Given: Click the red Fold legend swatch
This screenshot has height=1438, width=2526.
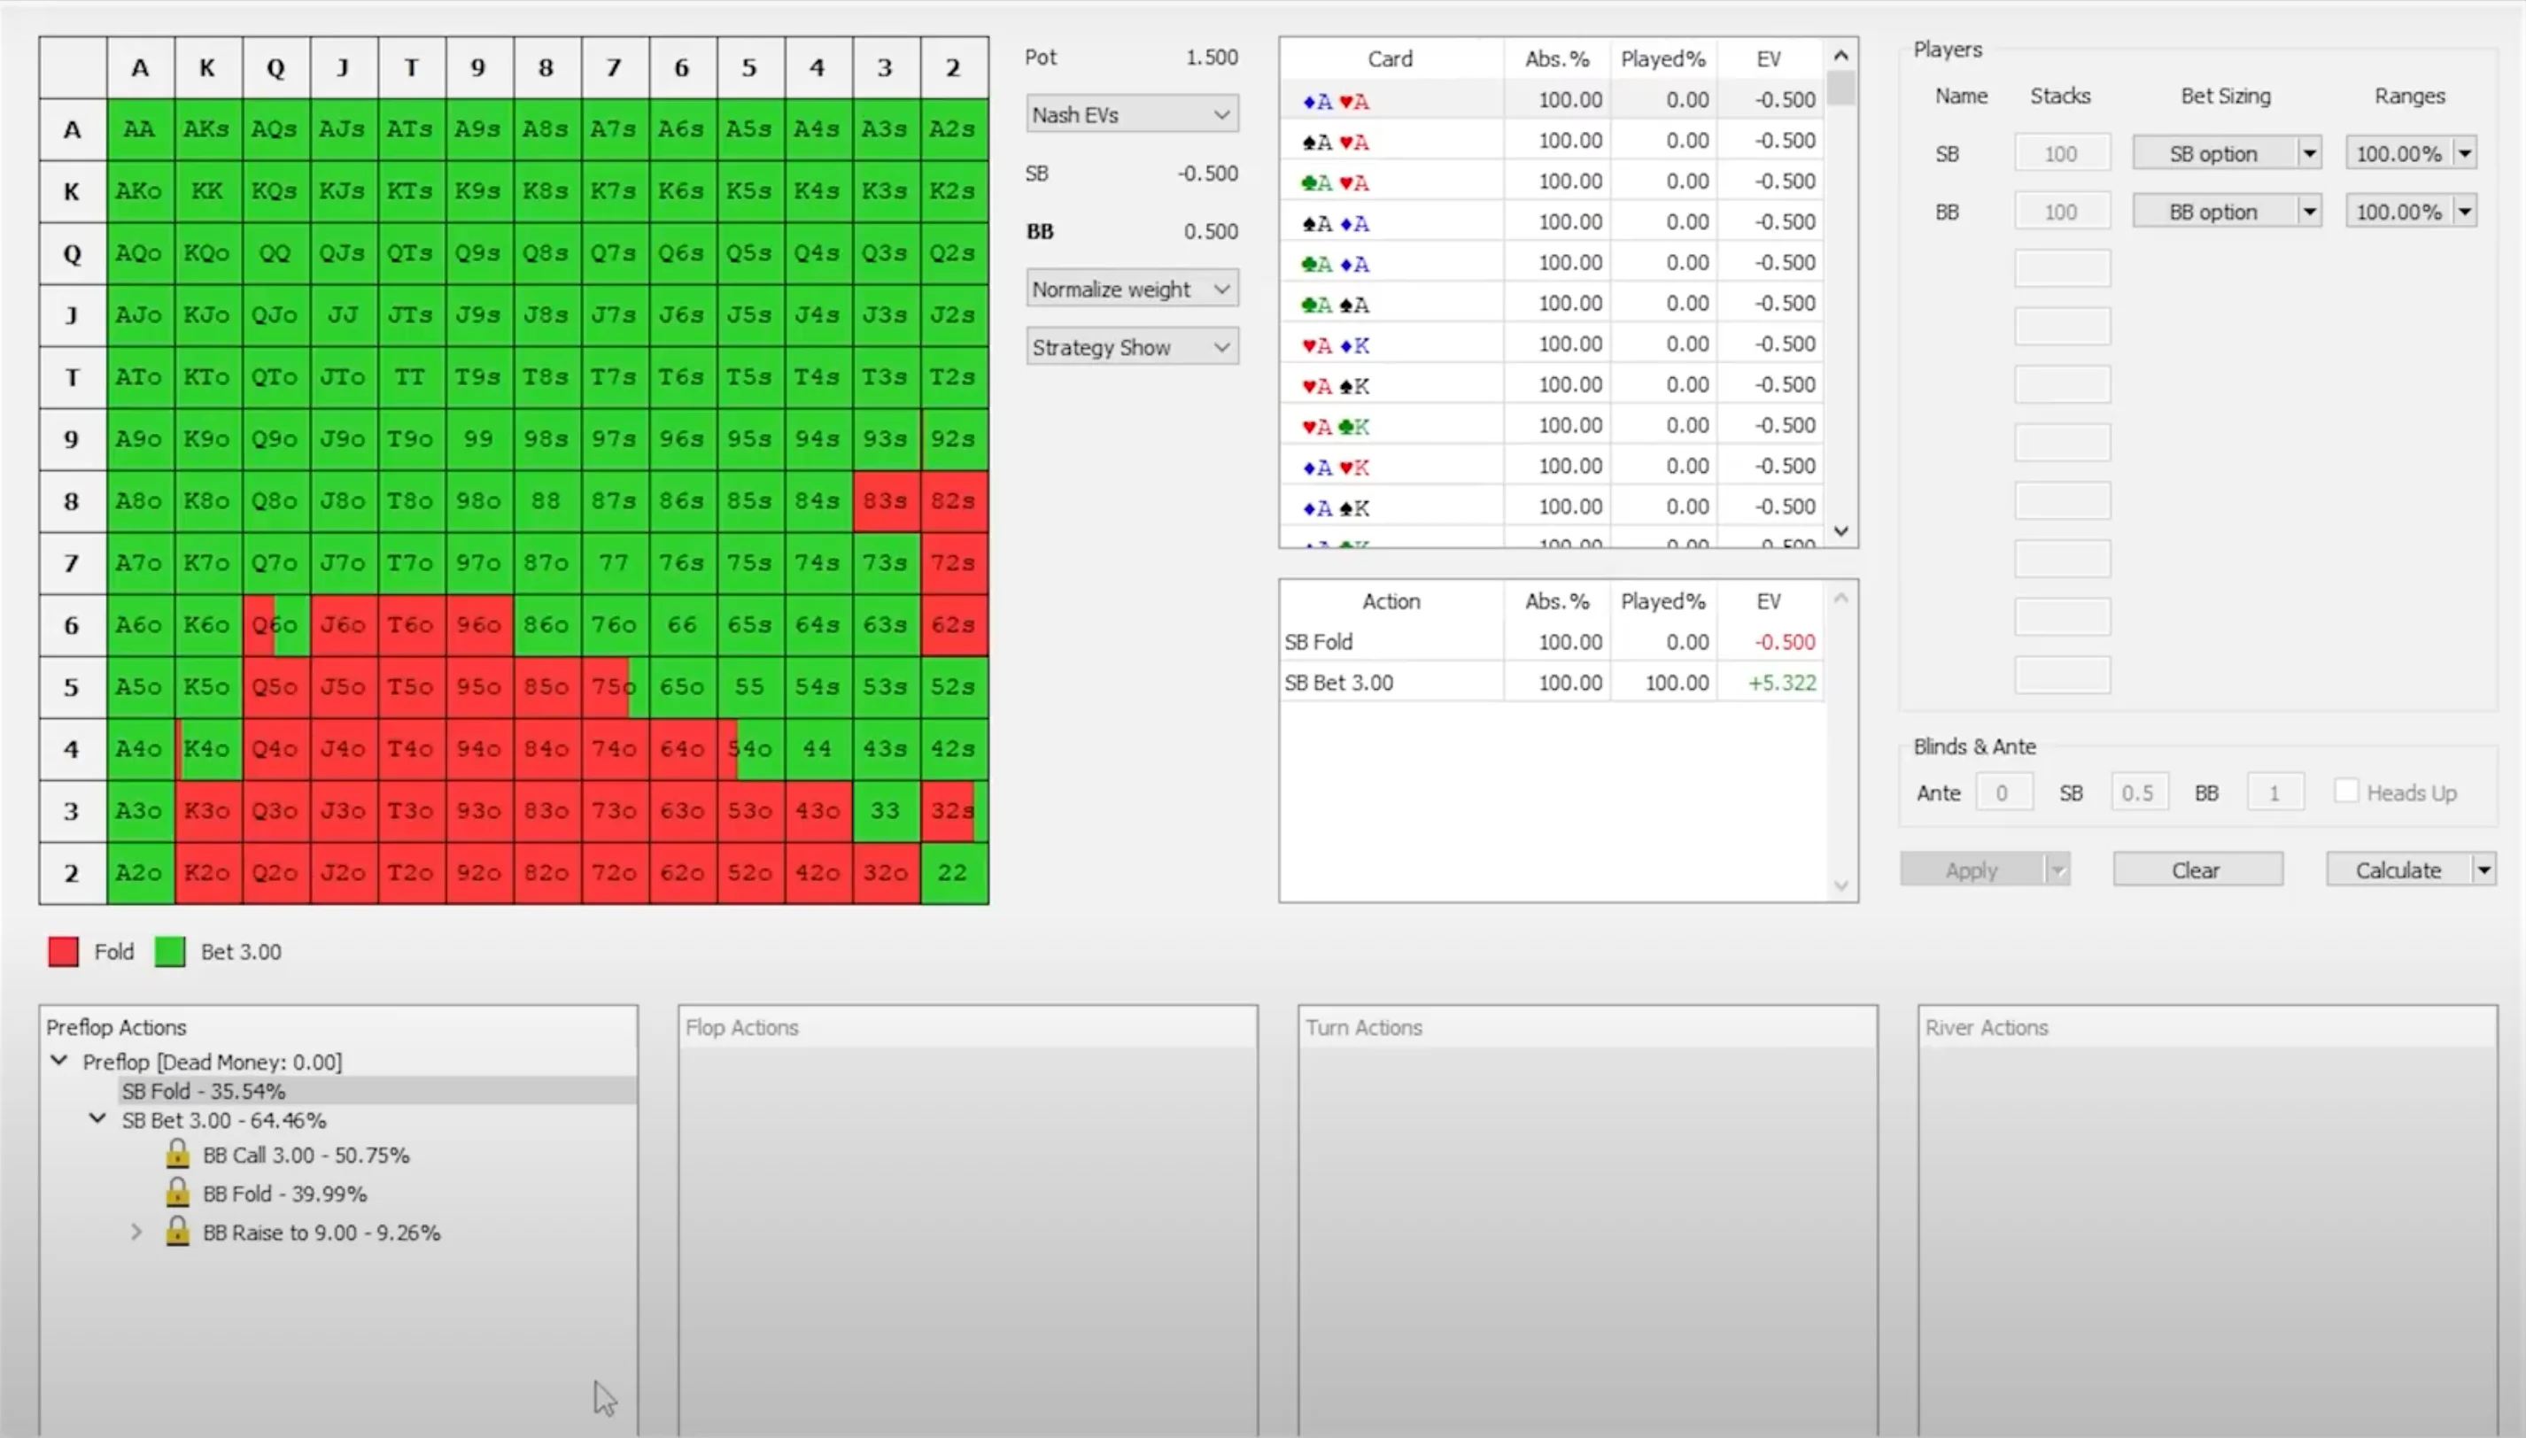Looking at the screenshot, I should [63, 951].
